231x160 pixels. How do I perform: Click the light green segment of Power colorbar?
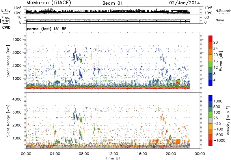tap(210, 64)
